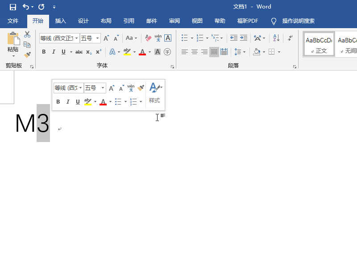Image resolution: width=357 pixels, height=268 pixels.
Task: Open the ribbon text effects A button
Action: (112, 52)
